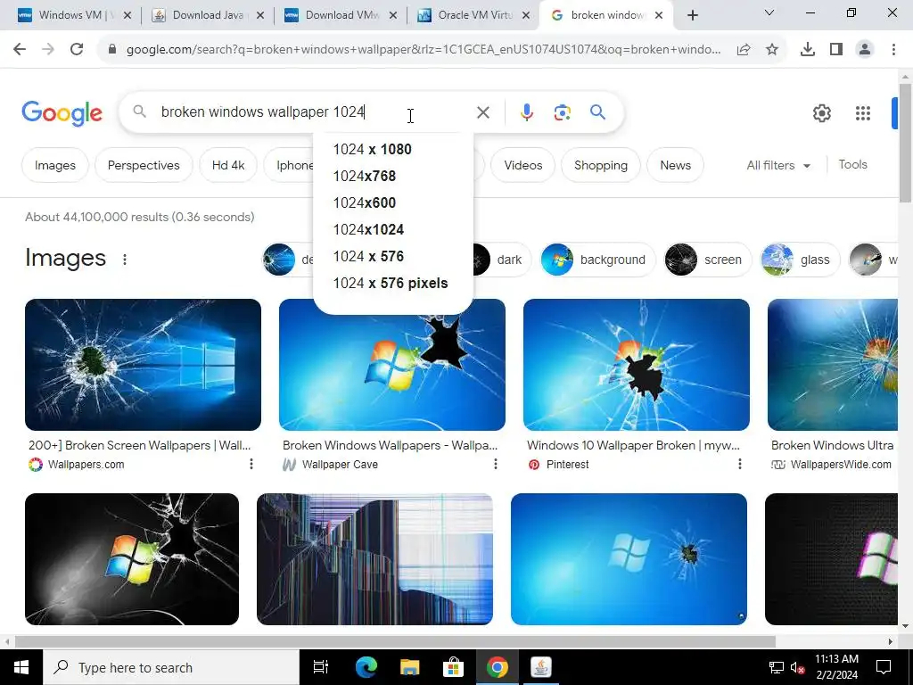Open the Chrome profile avatar
This screenshot has height=685, width=913.
pos(865,50)
